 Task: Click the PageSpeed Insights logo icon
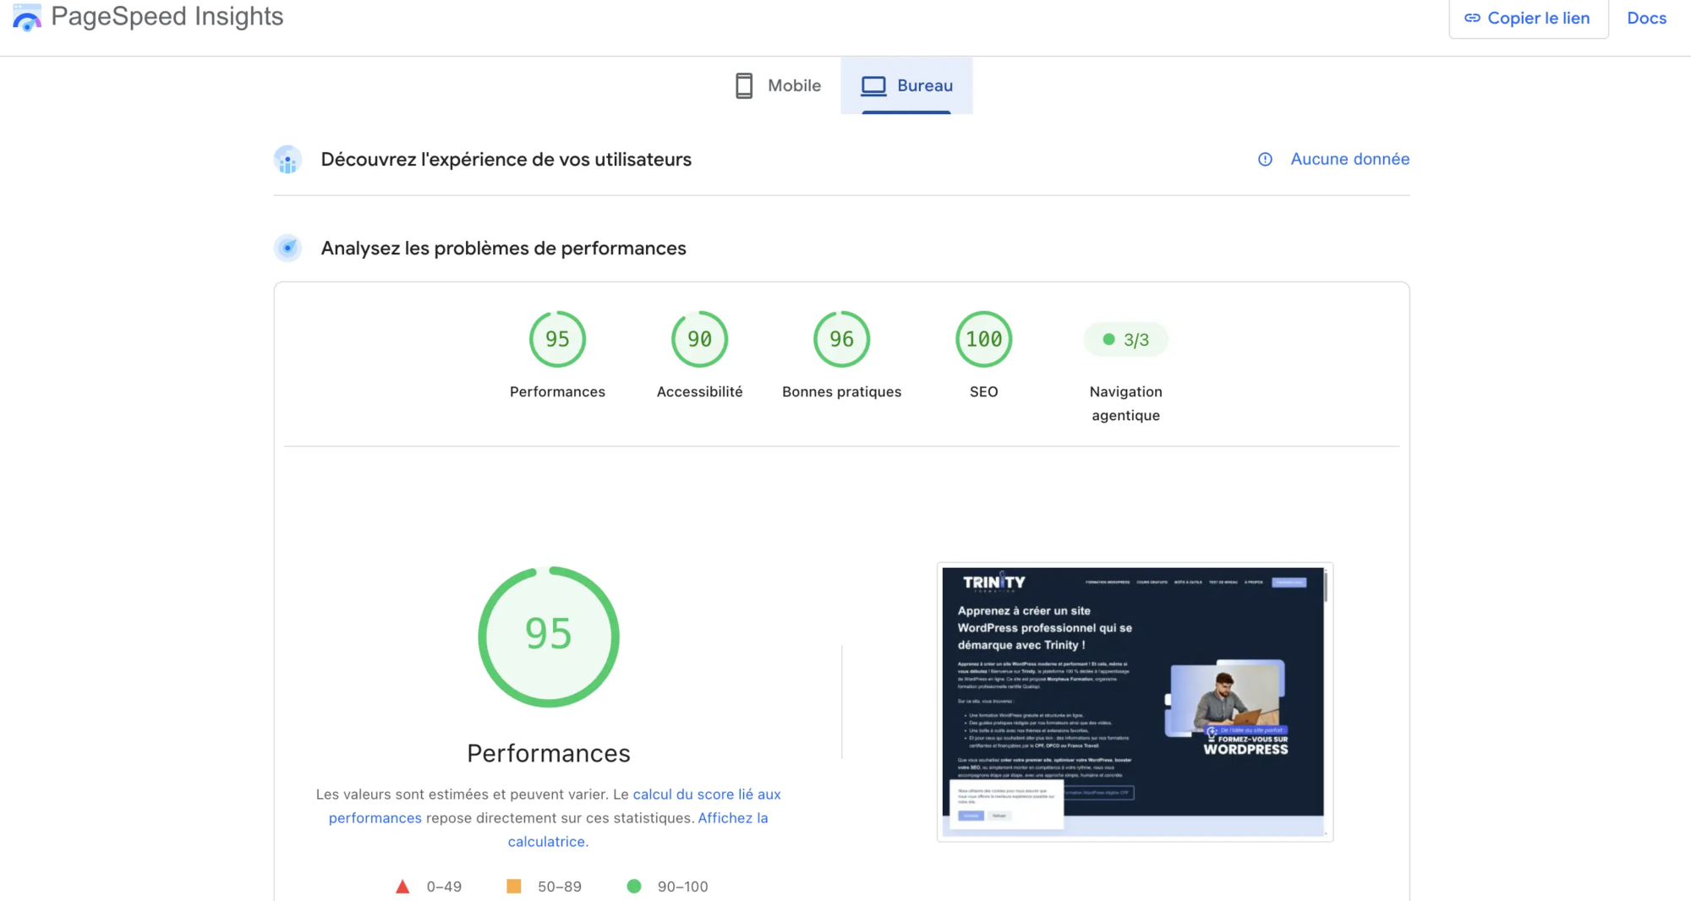(x=27, y=18)
